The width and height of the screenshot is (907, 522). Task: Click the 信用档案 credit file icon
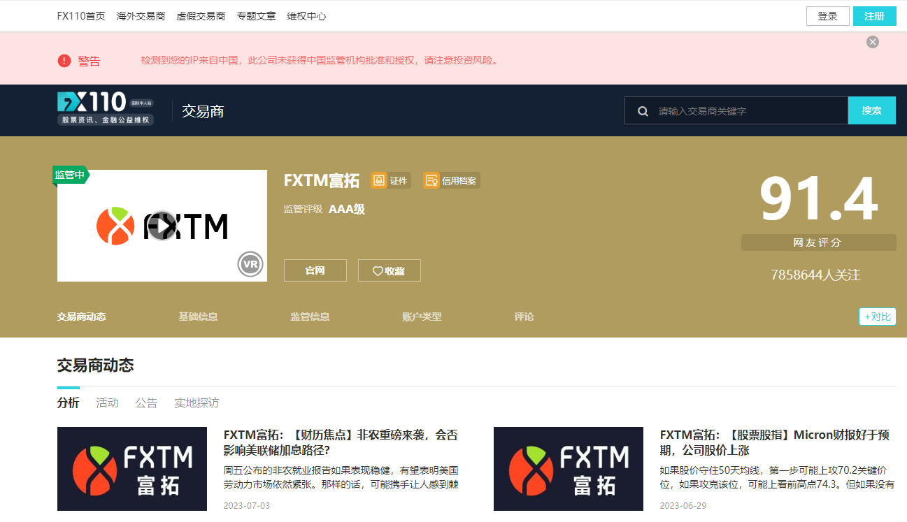tap(431, 180)
